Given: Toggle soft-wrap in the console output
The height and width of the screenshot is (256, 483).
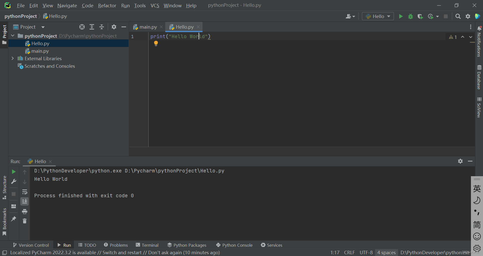Looking at the screenshot, I should [25, 192].
